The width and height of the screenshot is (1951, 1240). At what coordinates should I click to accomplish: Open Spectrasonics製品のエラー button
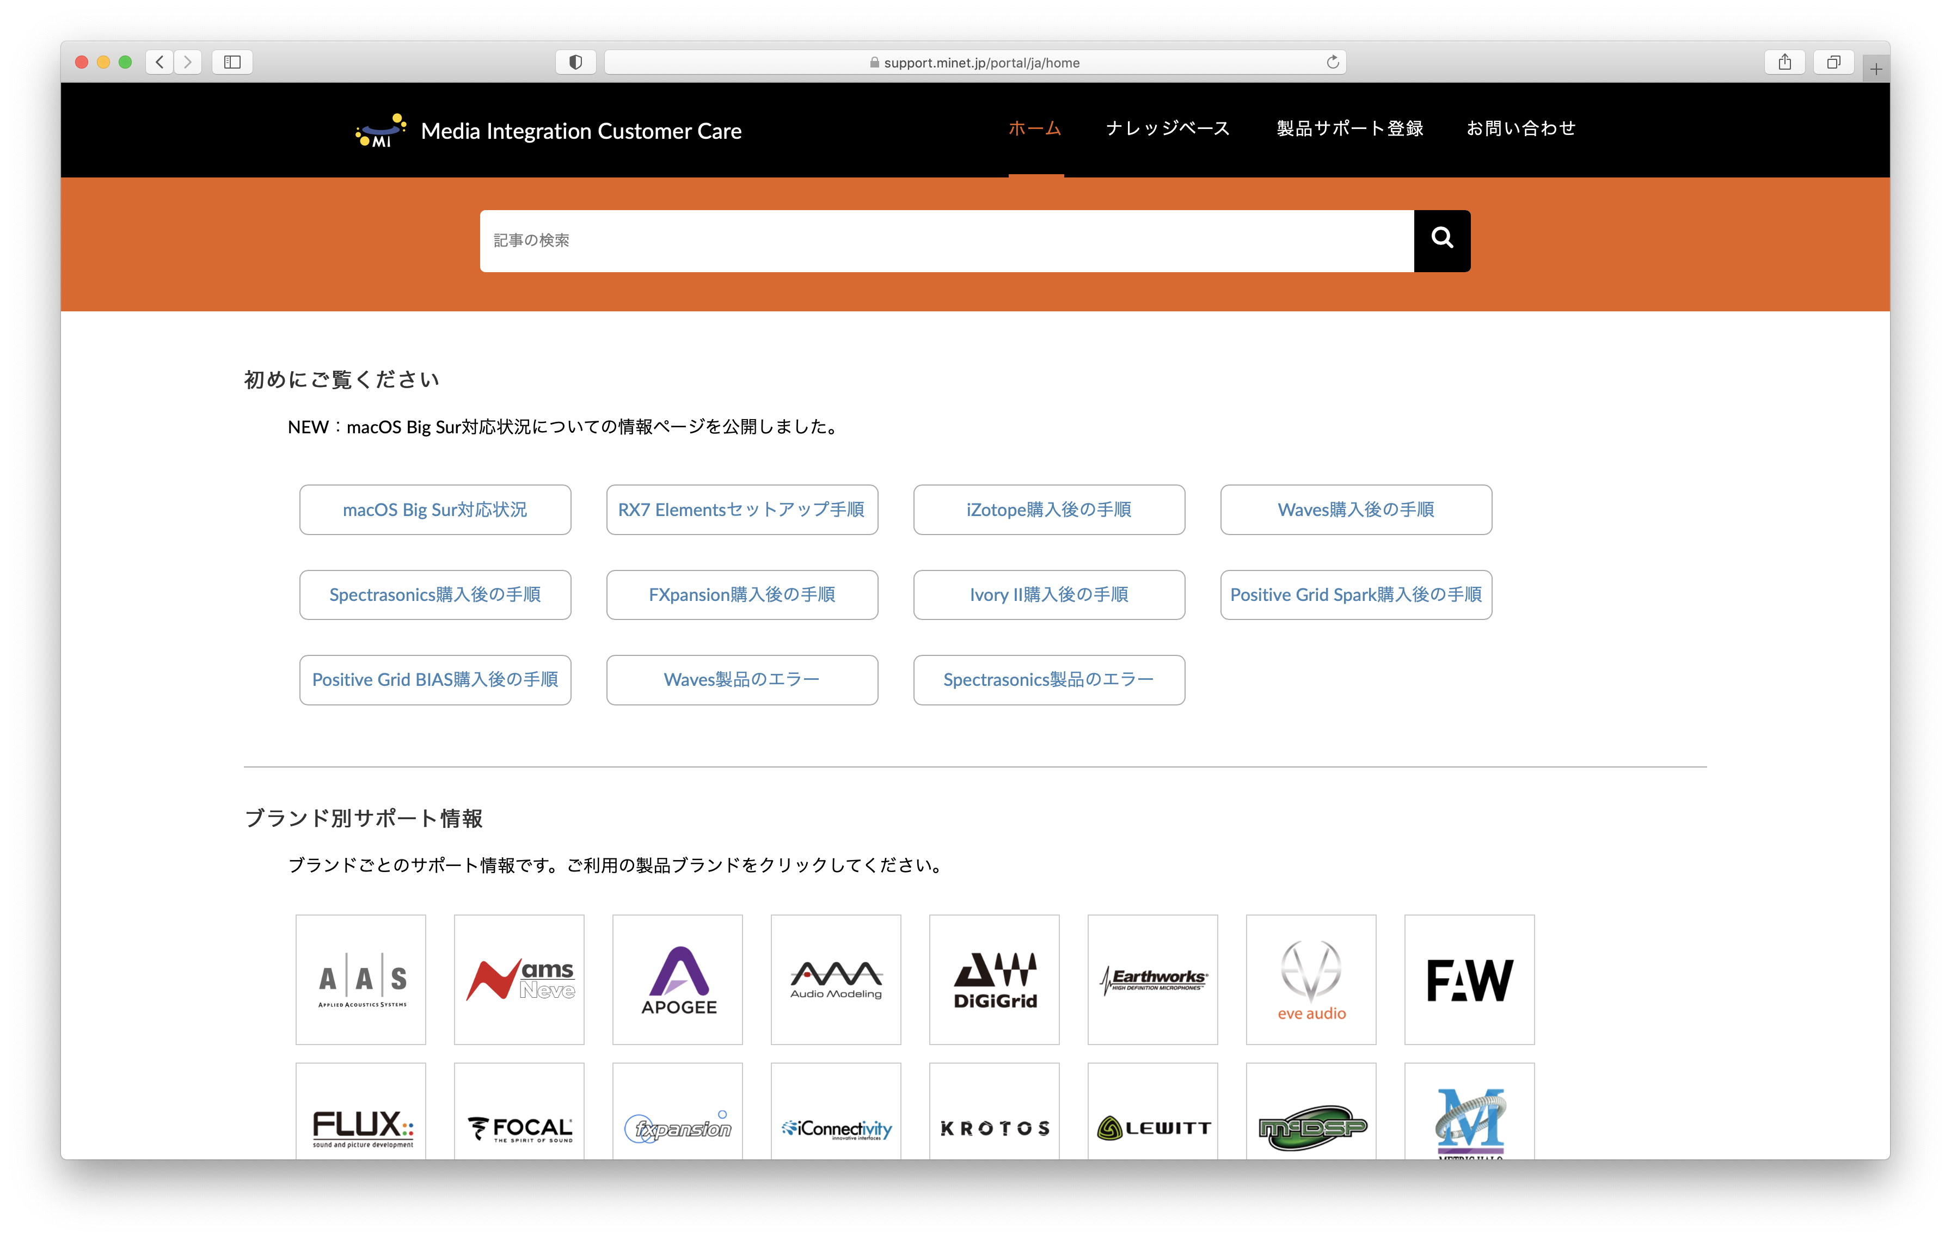[1048, 679]
